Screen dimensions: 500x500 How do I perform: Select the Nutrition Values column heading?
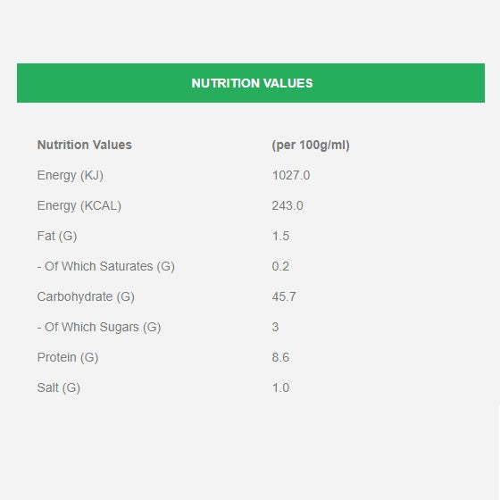85,145
